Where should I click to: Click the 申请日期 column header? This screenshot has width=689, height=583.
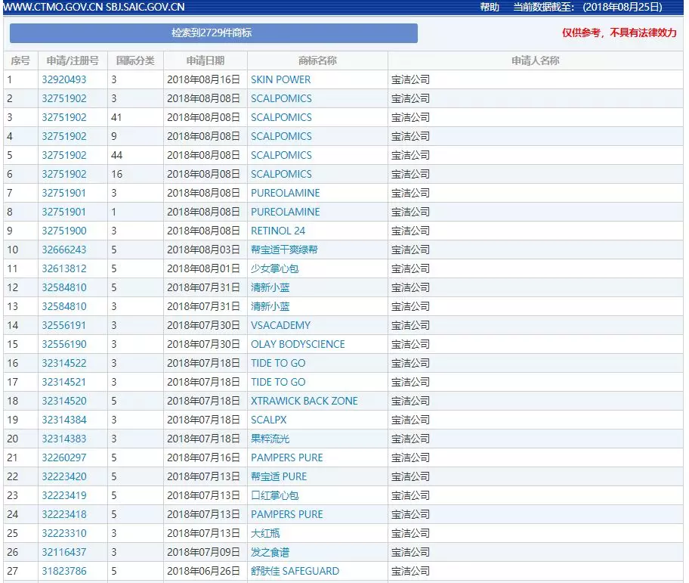coord(205,60)
